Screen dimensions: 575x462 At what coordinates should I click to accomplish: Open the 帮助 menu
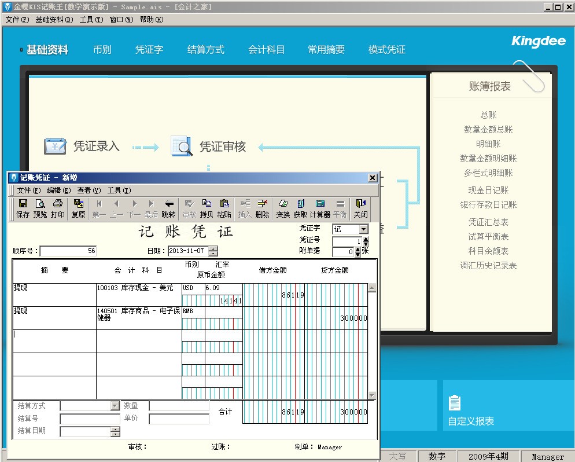[152, 20]
